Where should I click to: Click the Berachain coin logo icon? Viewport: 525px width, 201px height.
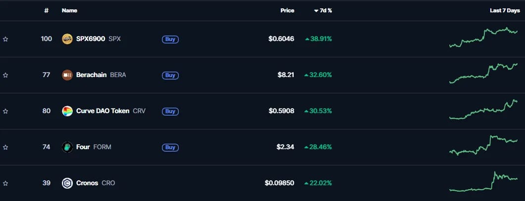pos(67,75)
